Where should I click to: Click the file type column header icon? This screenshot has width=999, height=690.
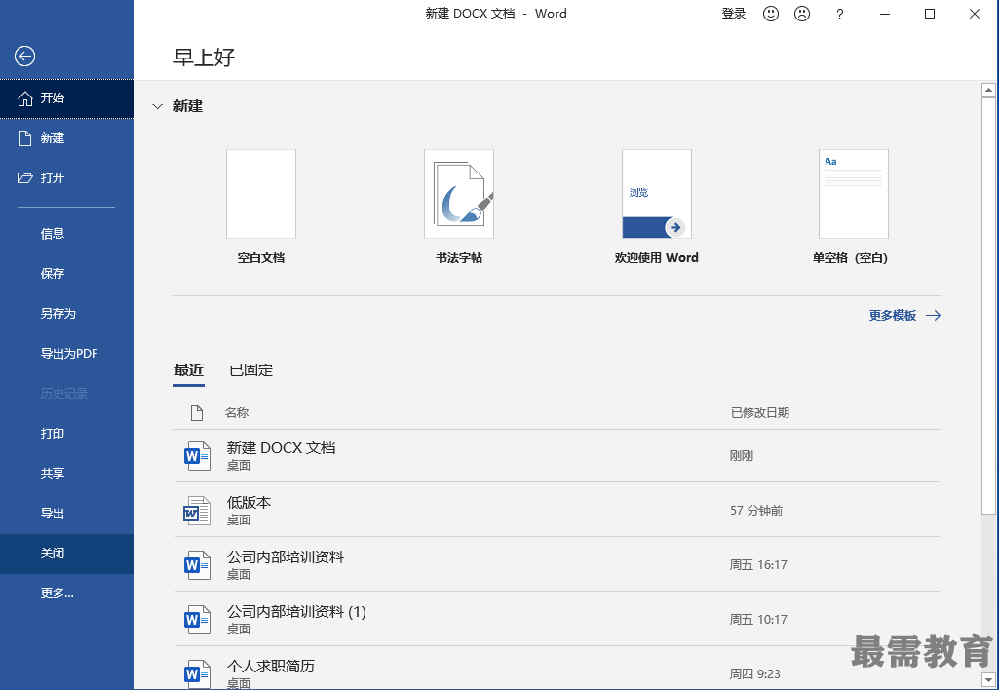(197, 413)
